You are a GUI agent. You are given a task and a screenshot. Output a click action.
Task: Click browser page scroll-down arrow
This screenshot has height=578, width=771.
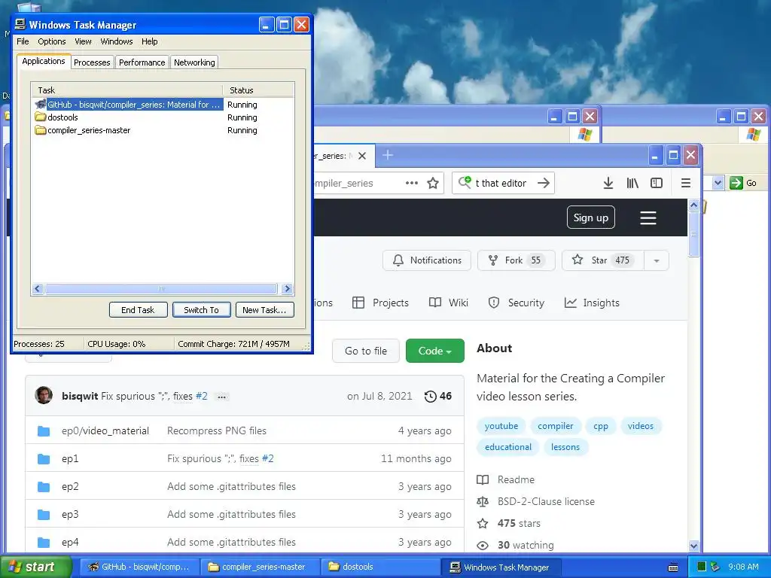tap(693, 546)
